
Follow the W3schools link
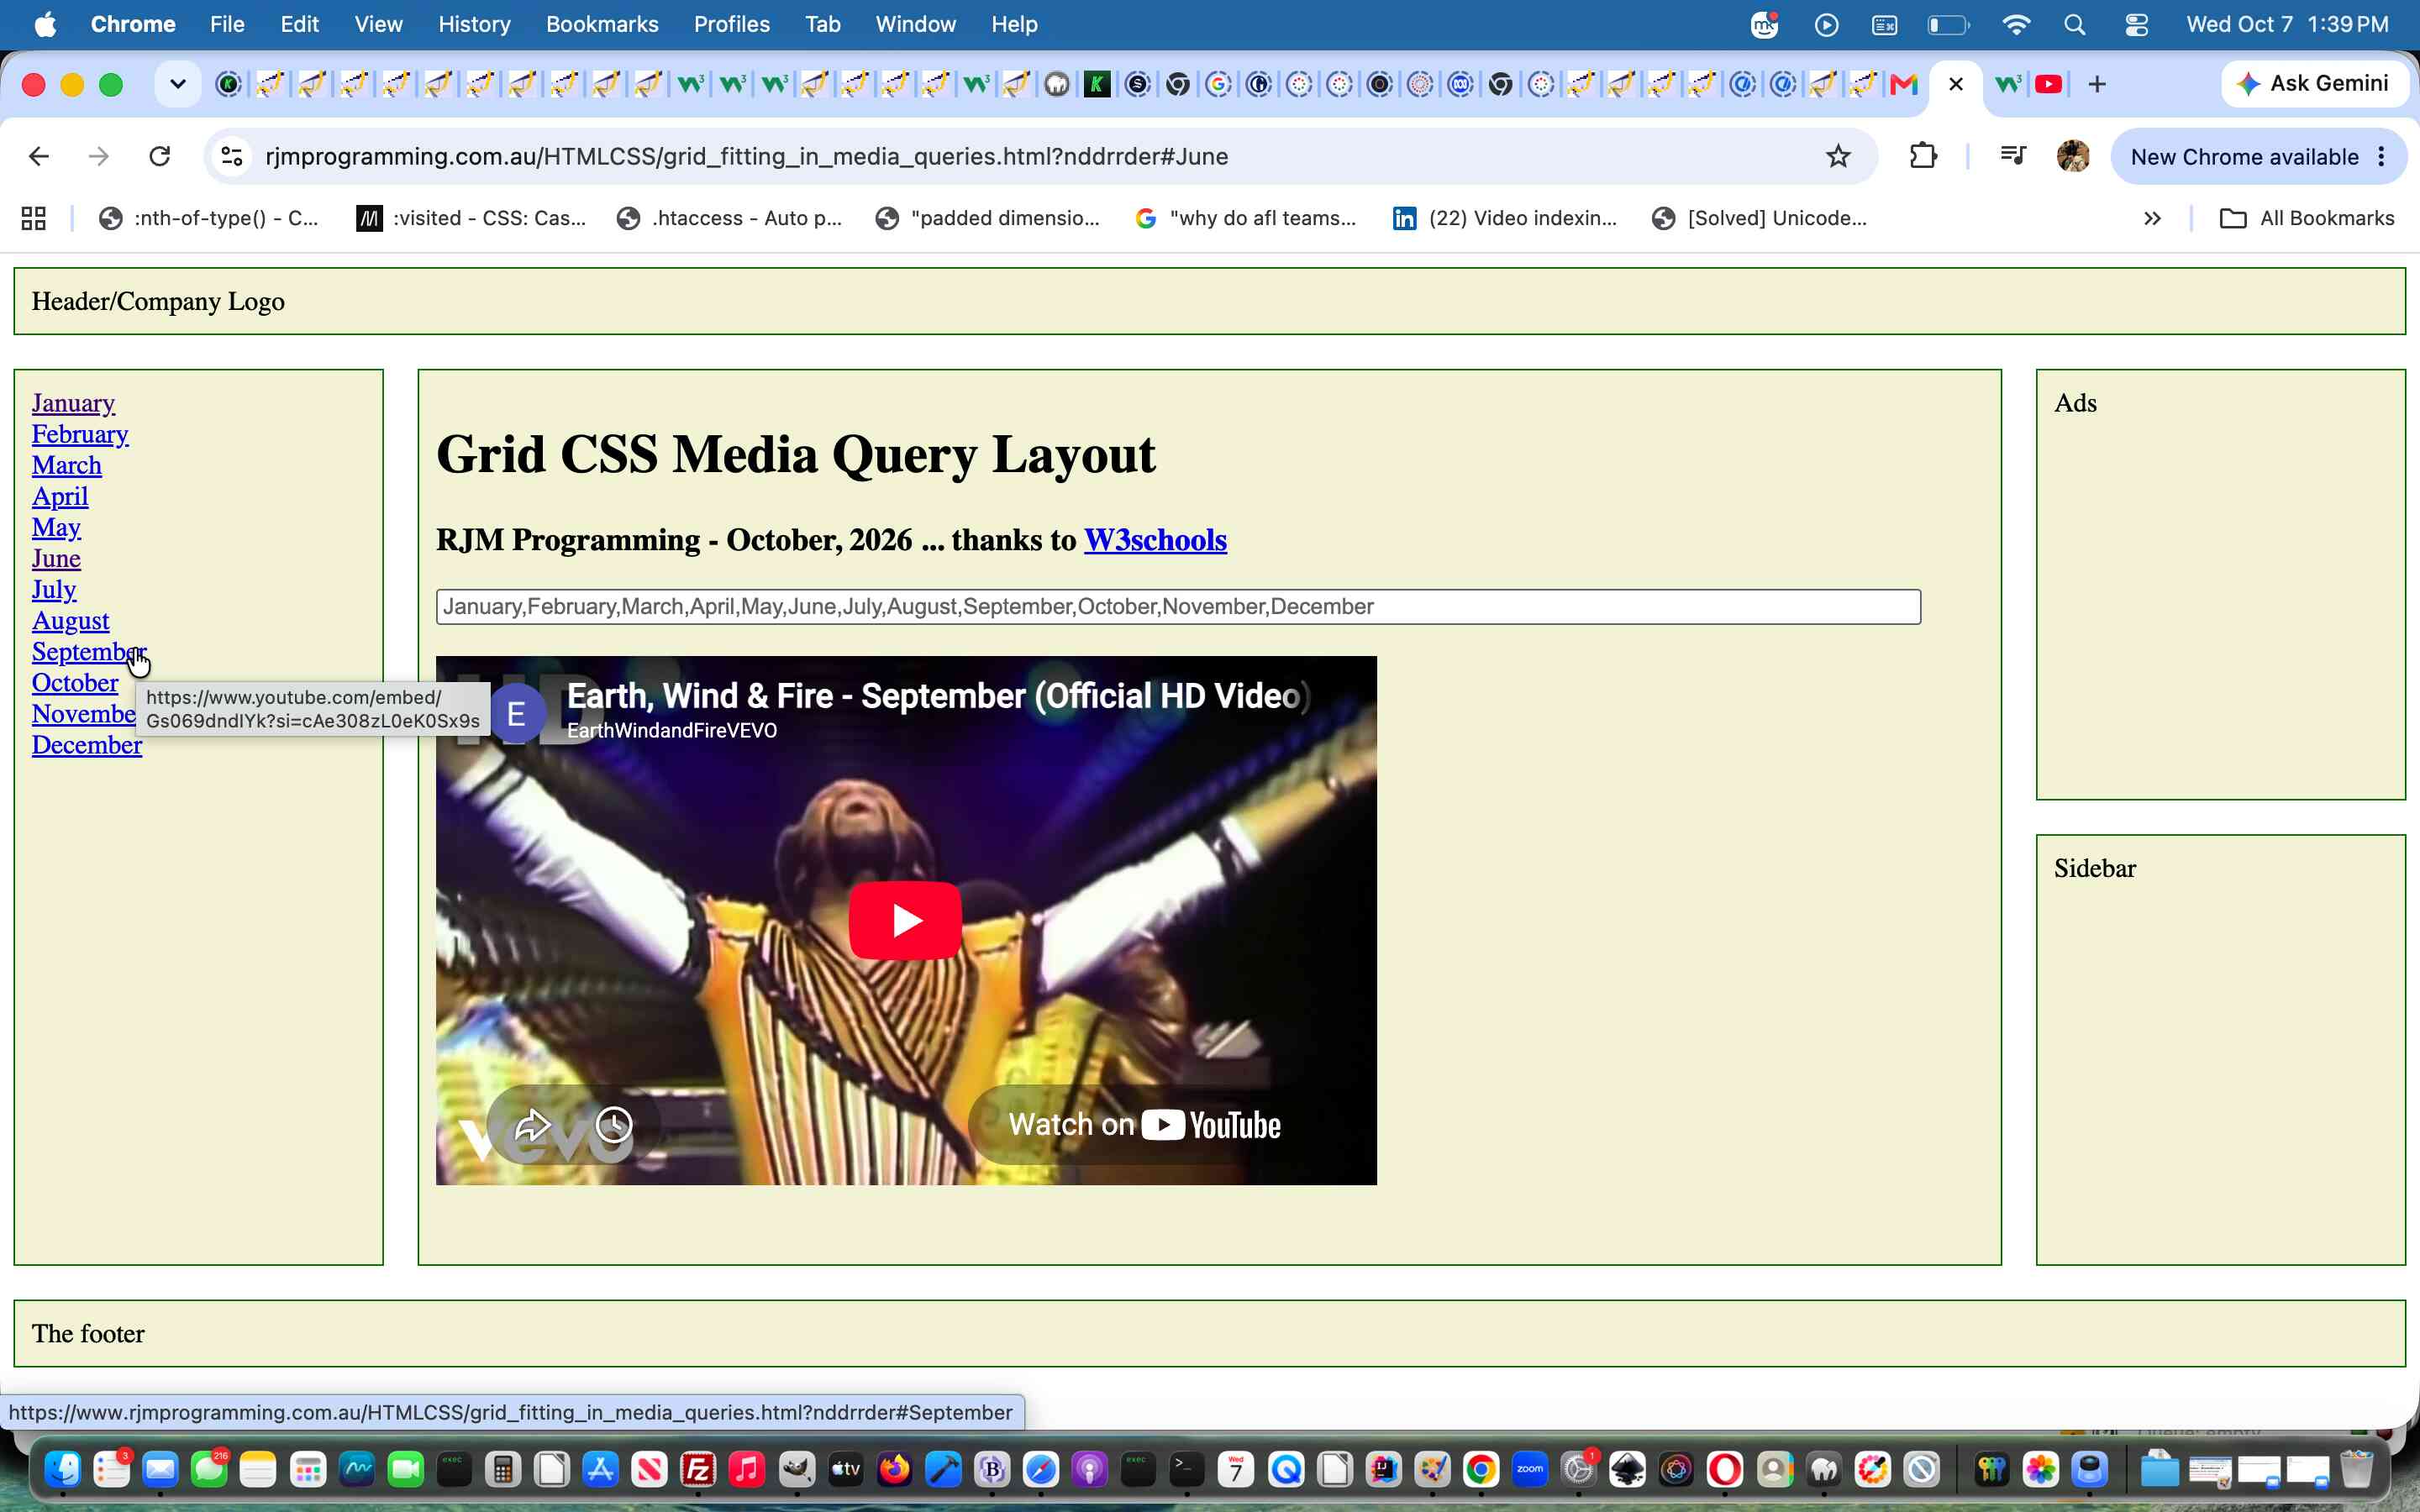click(1155, 540)
